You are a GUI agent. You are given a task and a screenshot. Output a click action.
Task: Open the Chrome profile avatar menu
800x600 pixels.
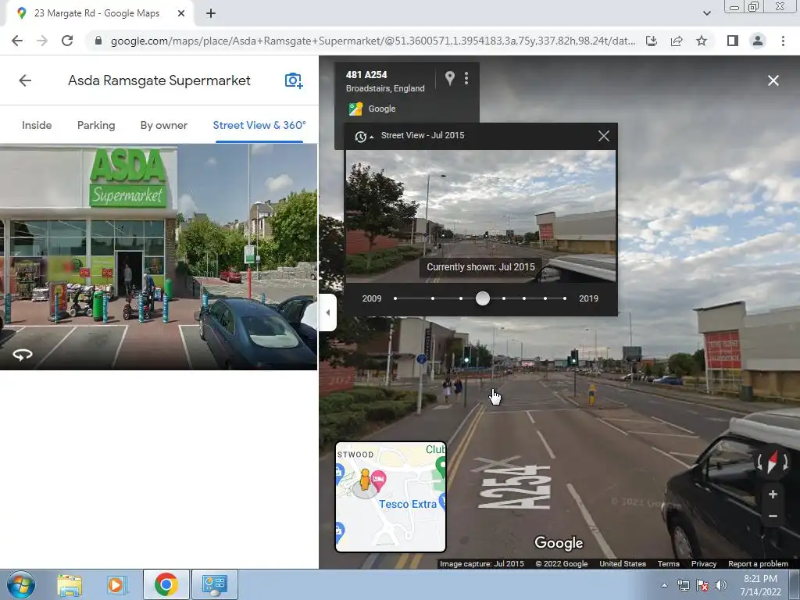(x=758, y=41)
